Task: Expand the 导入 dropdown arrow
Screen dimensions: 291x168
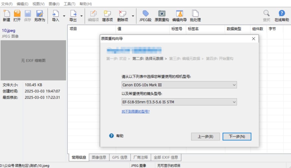Action: 64,16
